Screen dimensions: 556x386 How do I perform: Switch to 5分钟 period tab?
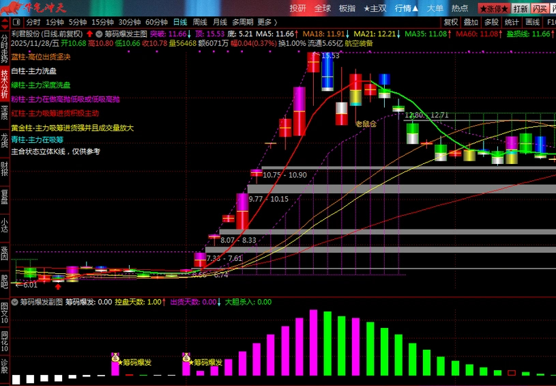78,22
